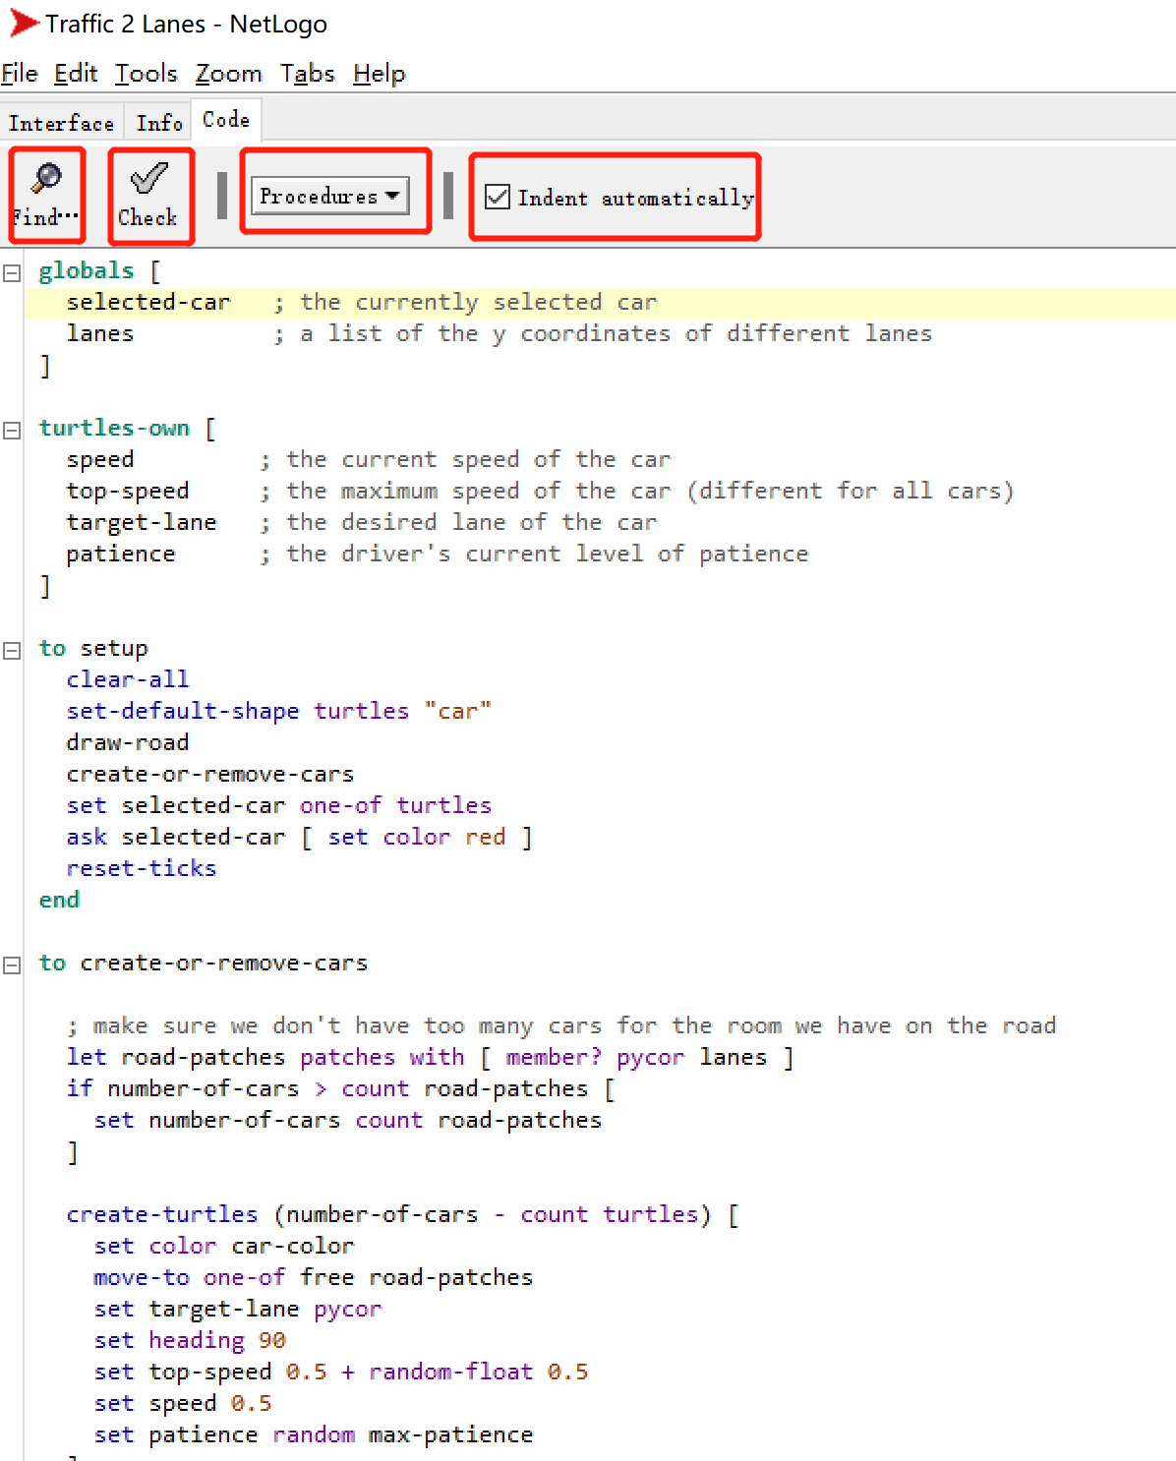Click the 'move-to' command

pyautogui.click(x=142, y=1277)
